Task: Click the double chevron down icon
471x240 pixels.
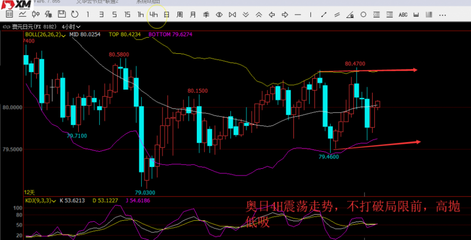Action: pos(245,15)
